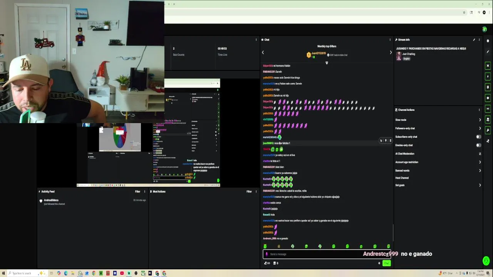The width and height of the screenshot is (493, 277).
Task: Open options menu for the stream stats panel
Action: tap(256, 40)
